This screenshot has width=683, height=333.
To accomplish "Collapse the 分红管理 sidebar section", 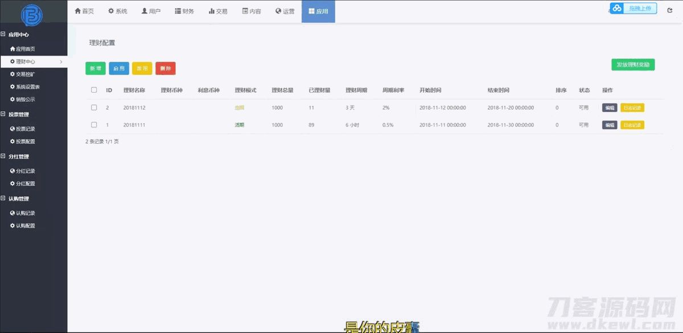I will point(3,156).
